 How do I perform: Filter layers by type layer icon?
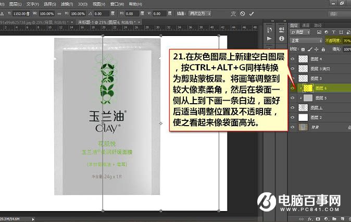click(333, 32)
